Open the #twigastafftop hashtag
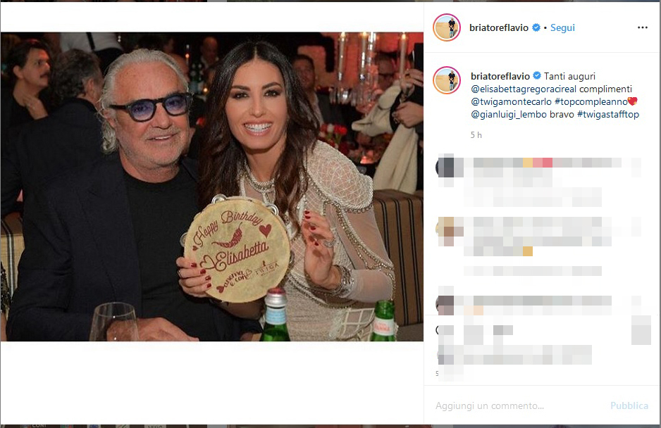The height and width of the screenshot is (428, 661). tap(608, 114)
